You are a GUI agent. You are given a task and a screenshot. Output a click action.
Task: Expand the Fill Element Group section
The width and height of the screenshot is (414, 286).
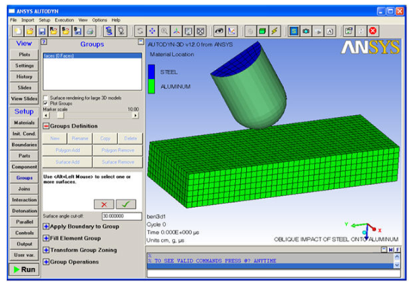click(x=46, y=239)
